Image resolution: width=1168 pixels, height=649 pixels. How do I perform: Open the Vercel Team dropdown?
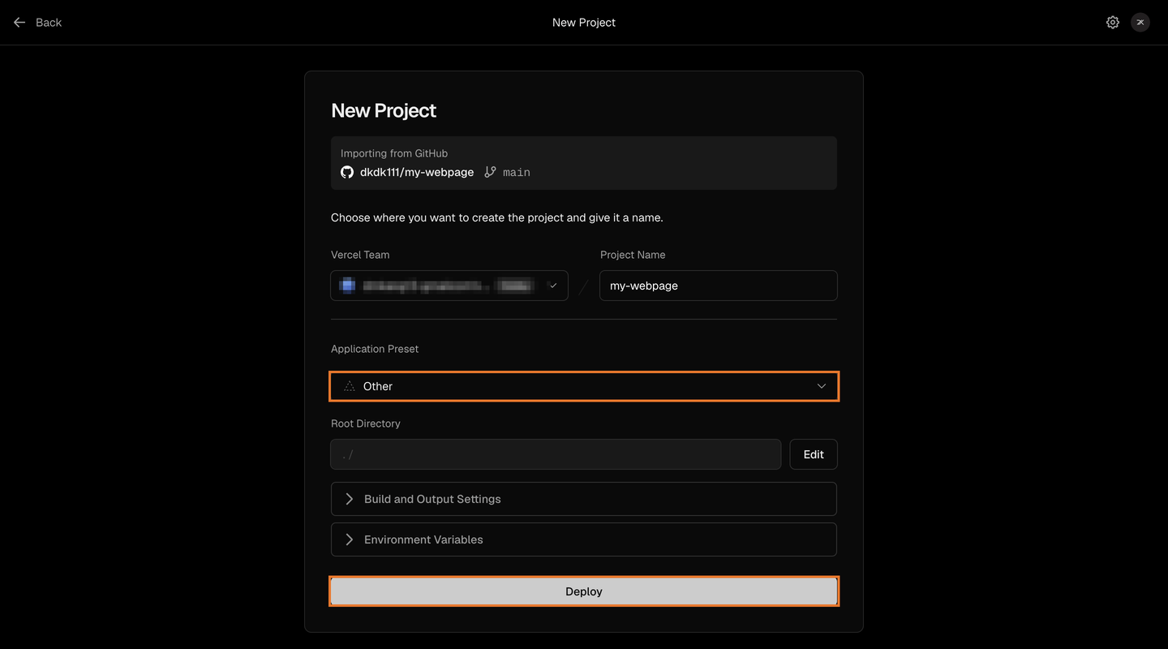tap(449, 286)
